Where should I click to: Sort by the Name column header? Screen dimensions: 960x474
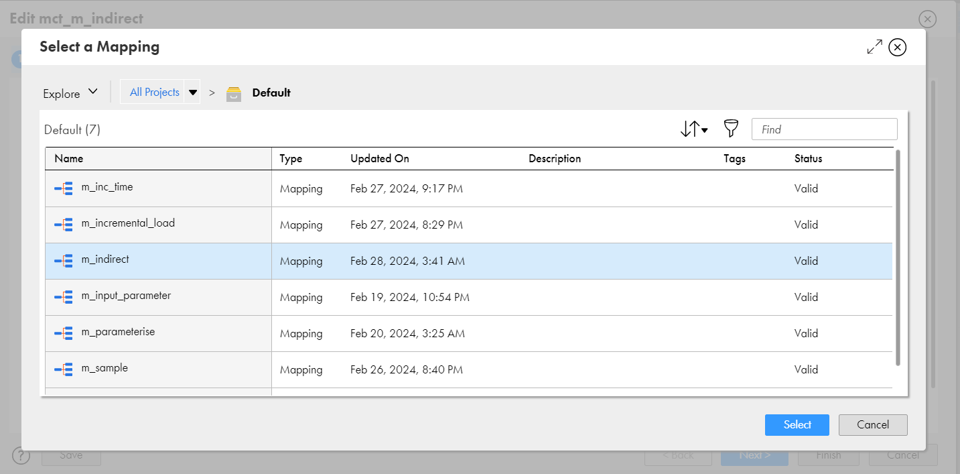coord(69,159)
